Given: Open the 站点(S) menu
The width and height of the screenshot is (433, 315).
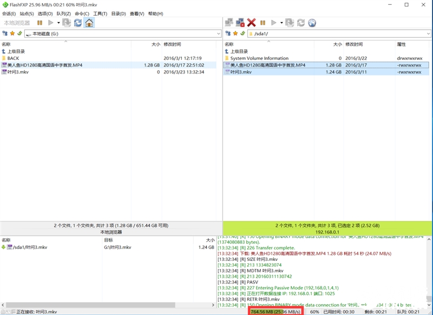Looking at the screenshot, I should [25, 13].
